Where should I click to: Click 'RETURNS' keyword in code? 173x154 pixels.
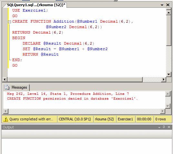point(21,32)
